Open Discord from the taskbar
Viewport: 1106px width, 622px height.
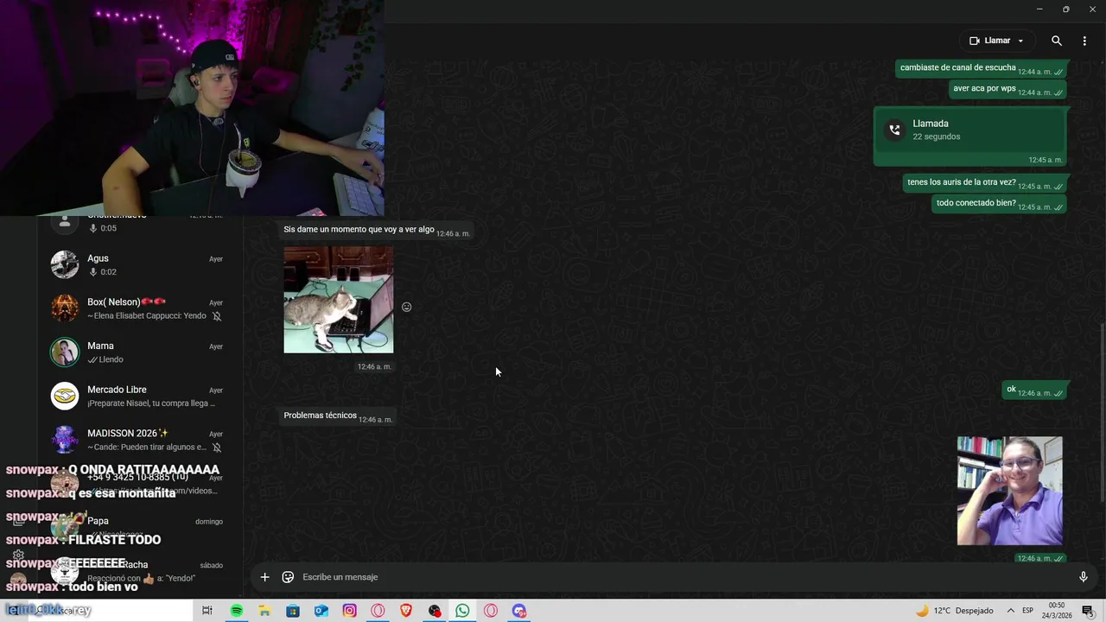point(518,611)
